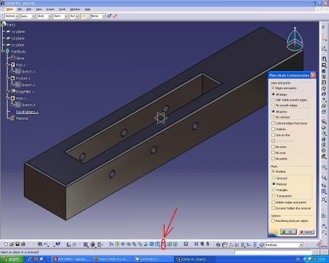This screenshot has height=263, width=329.
Task: Enable the Outlines checkbox
Action: [x=273, y=129]
